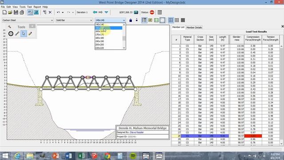Open the Report menu
Viewport: 284px width, 160px height.
[37, 7]
